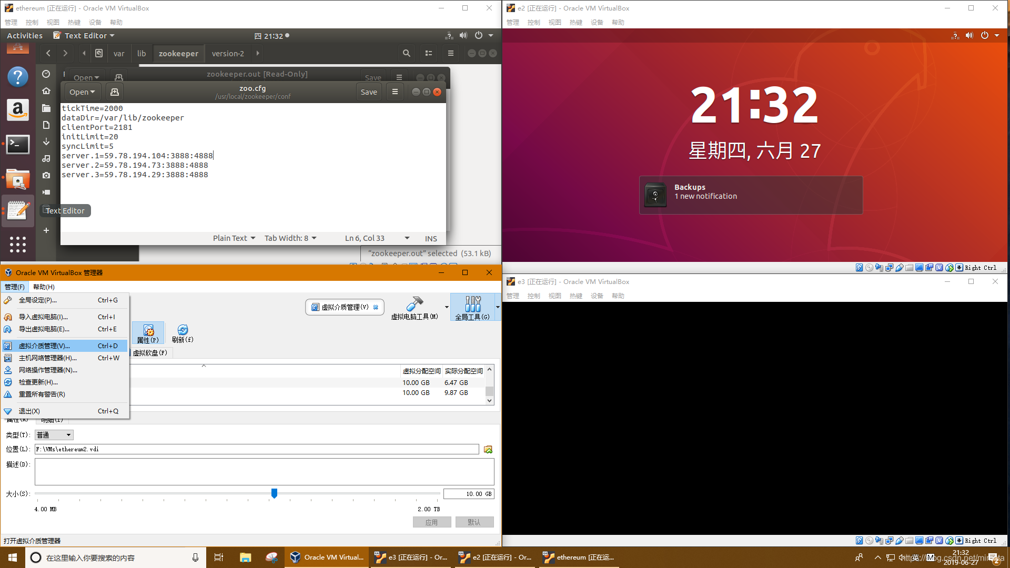Select 退出(X) menu entry
The width and height of the screenshot is (1010, 568).
[x=65, y=411]
